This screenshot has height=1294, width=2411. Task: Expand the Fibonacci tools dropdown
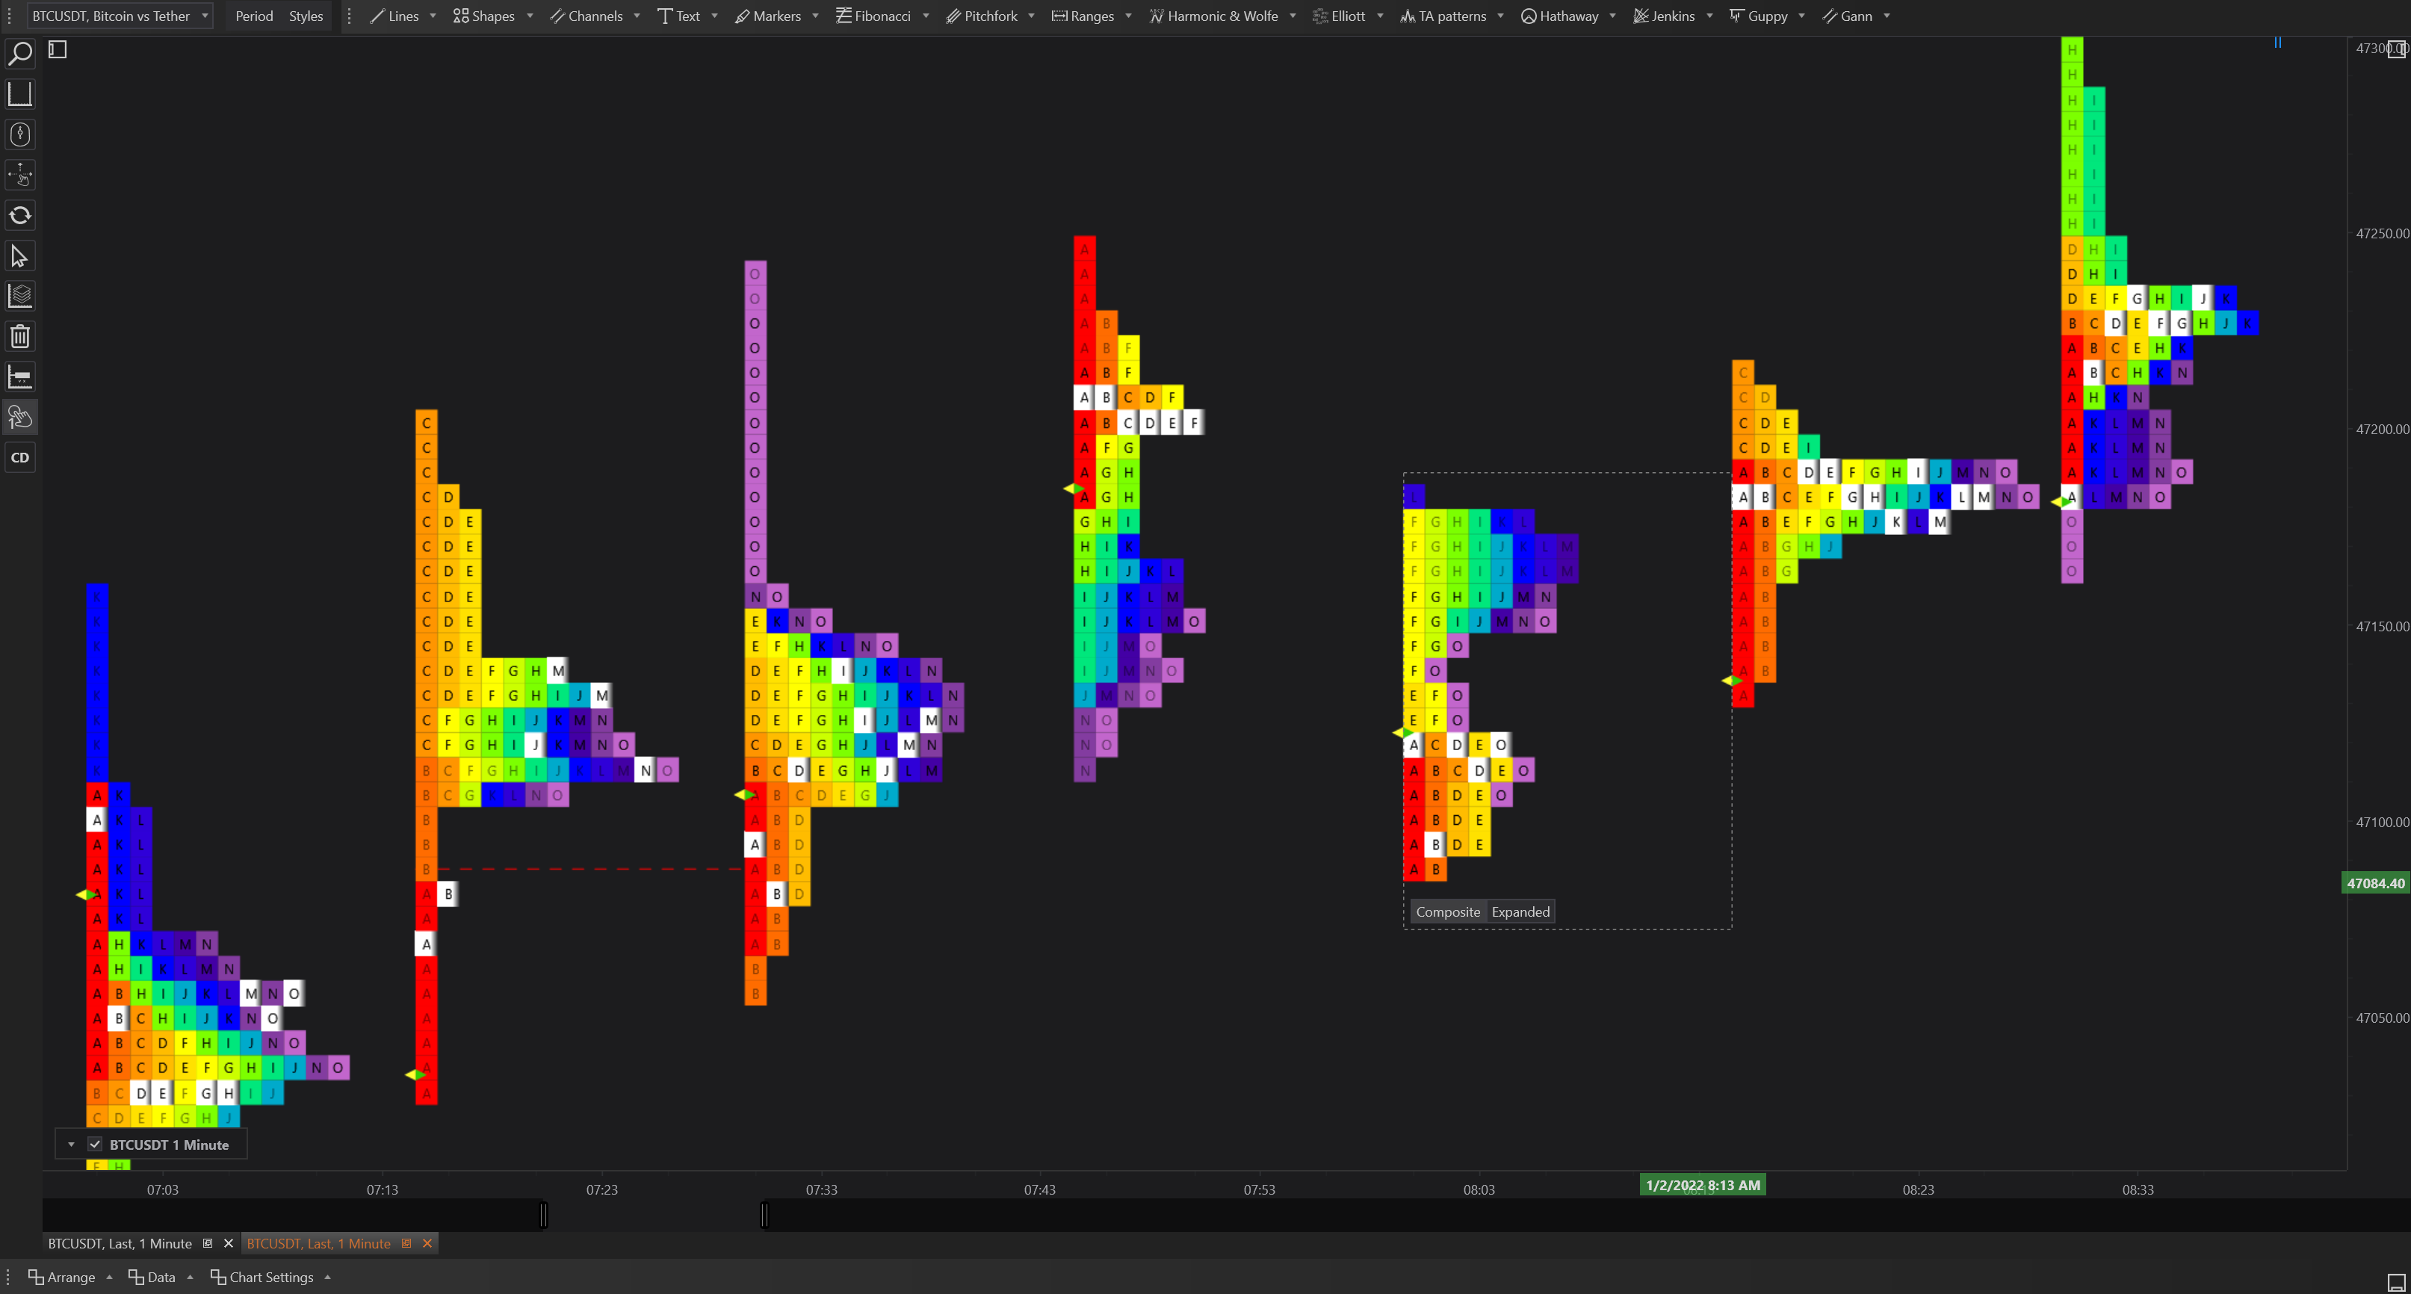(x=926, y=16)
